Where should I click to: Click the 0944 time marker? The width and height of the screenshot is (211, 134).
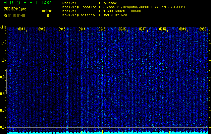[82, 29]
